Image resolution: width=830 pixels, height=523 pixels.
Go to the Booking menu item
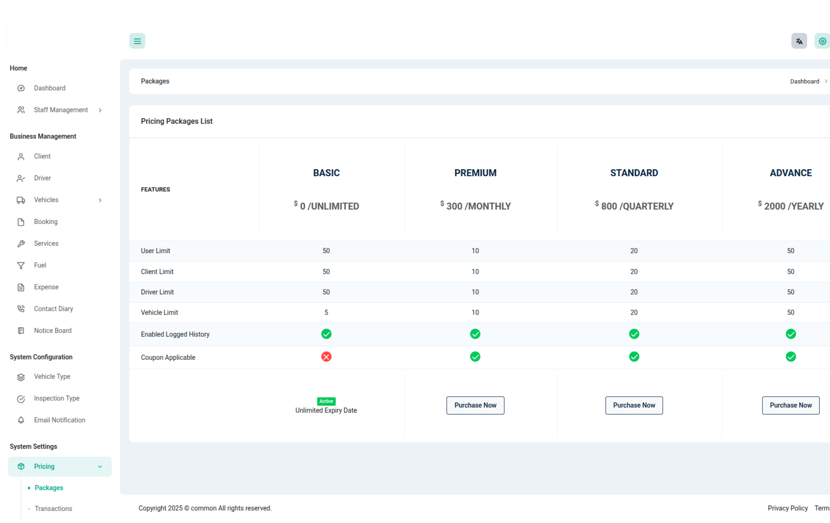(x=46, y=222)
